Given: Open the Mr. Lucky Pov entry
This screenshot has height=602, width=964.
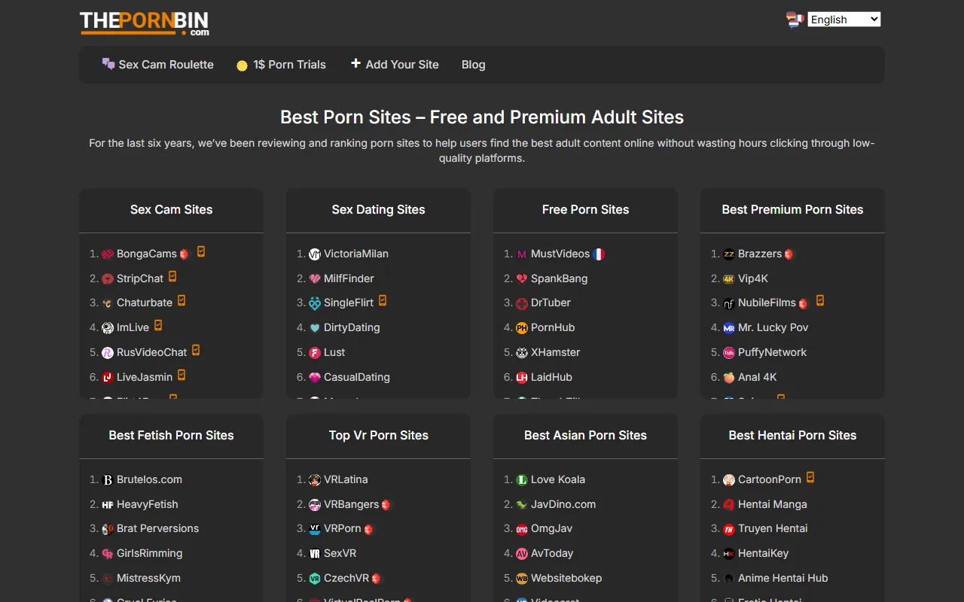Looking at the screenshot, I should click(x=773, y=327).
